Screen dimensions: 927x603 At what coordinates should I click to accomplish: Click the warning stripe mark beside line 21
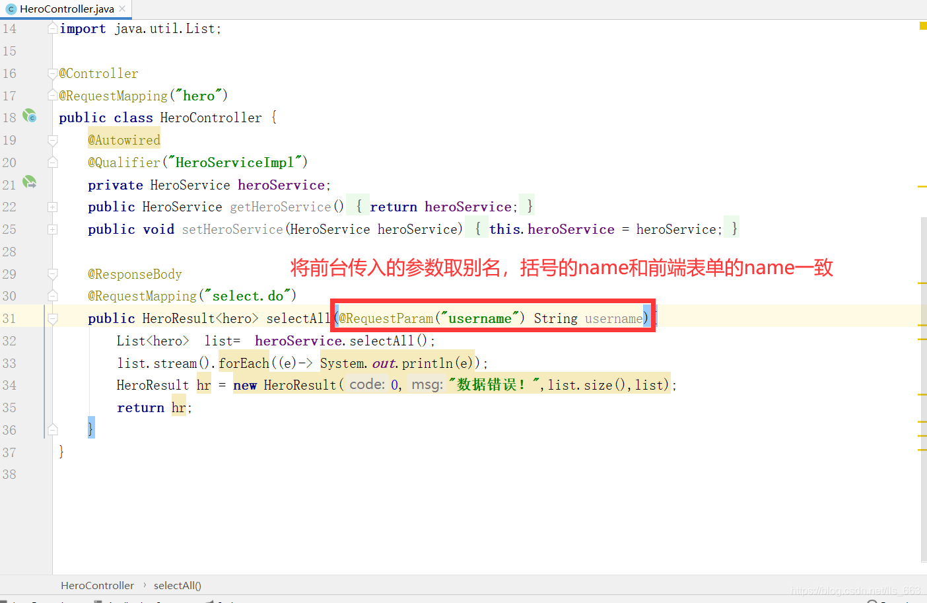(x=922, y=187)
